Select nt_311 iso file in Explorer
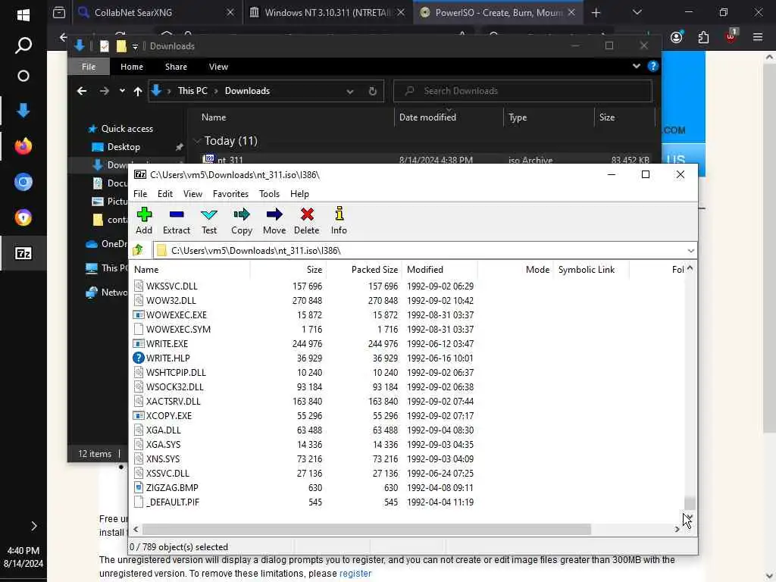The height and width of the screenshot is (582, 776). 426,159
